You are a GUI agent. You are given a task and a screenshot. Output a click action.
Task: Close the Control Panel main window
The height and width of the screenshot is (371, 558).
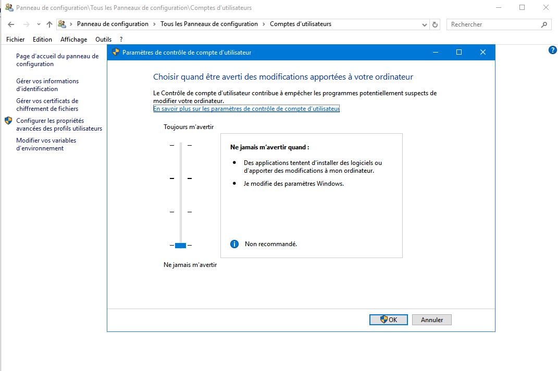click(x=545, y=7)
